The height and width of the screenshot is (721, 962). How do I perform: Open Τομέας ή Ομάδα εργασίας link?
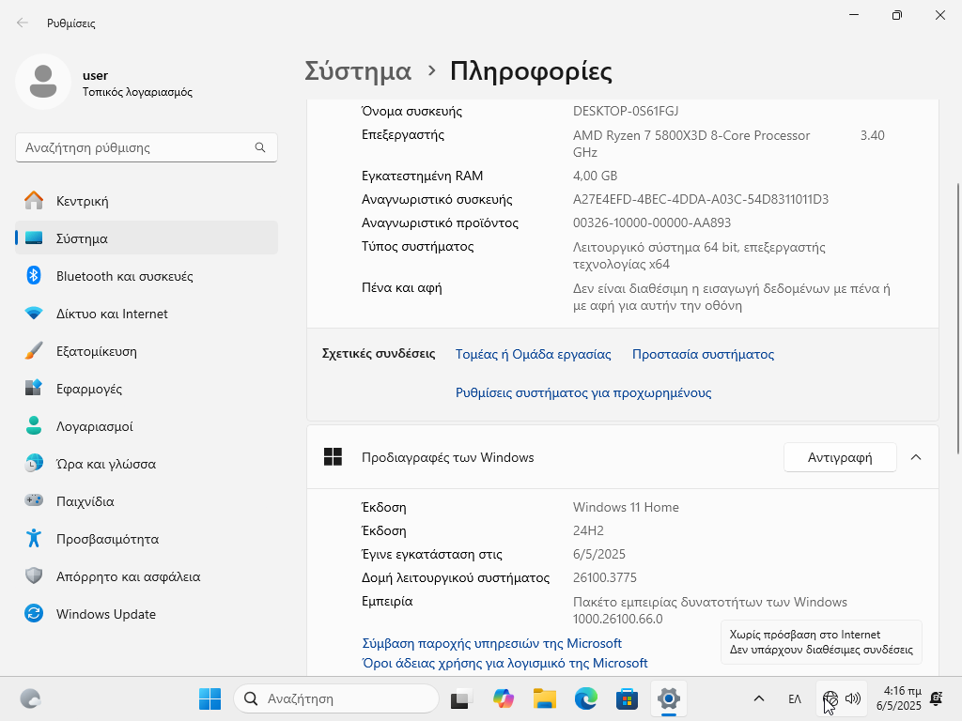534,354
